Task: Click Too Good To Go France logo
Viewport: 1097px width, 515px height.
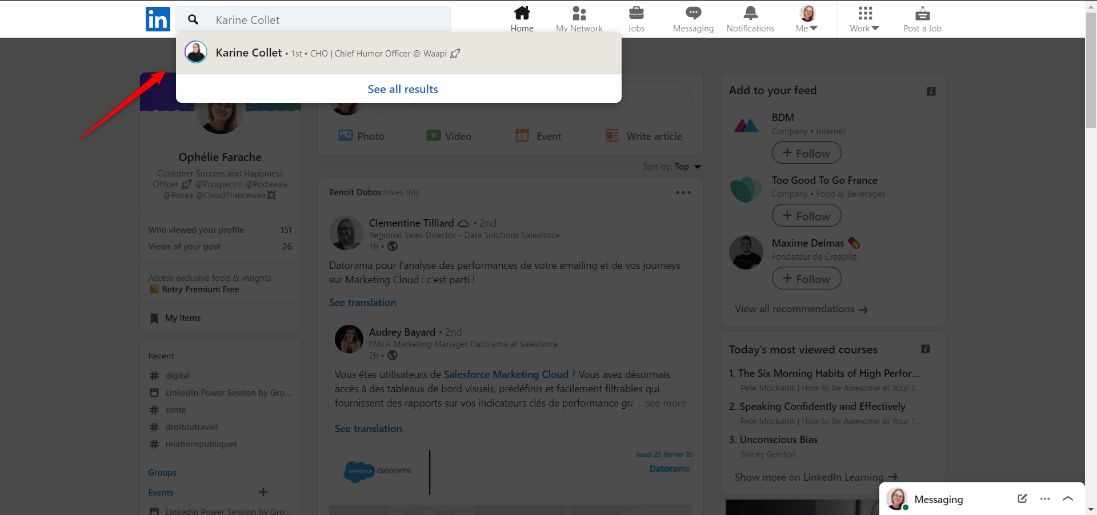Action: [746, 189]
